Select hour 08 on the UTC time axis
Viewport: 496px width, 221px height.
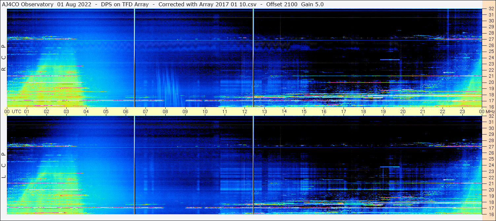165,111
